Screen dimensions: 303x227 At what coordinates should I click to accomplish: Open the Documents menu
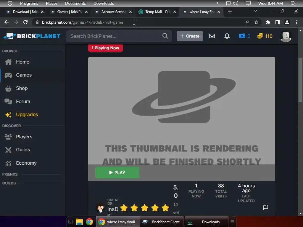click(x=75, y=3)
